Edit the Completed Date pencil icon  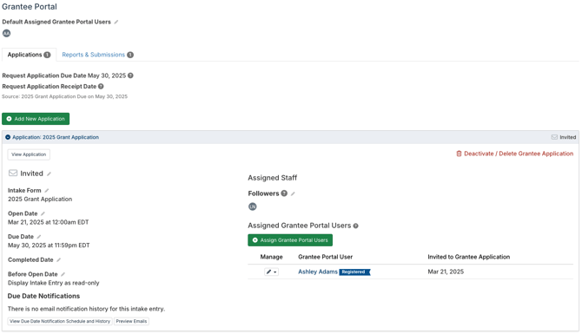pos(59,260)
